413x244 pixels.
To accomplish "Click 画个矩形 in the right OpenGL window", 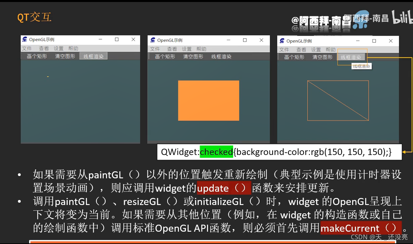I will coord(294,57).
